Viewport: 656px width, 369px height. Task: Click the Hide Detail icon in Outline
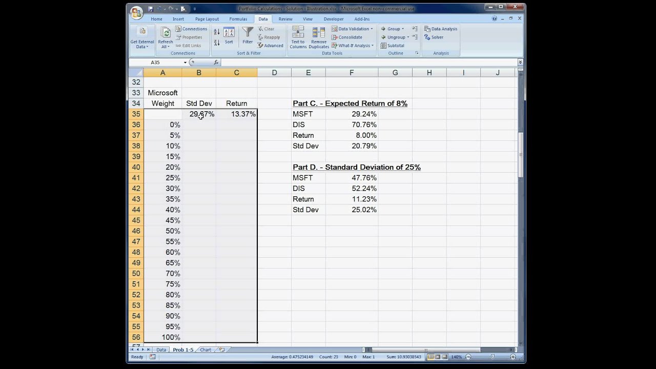point(415,37)
